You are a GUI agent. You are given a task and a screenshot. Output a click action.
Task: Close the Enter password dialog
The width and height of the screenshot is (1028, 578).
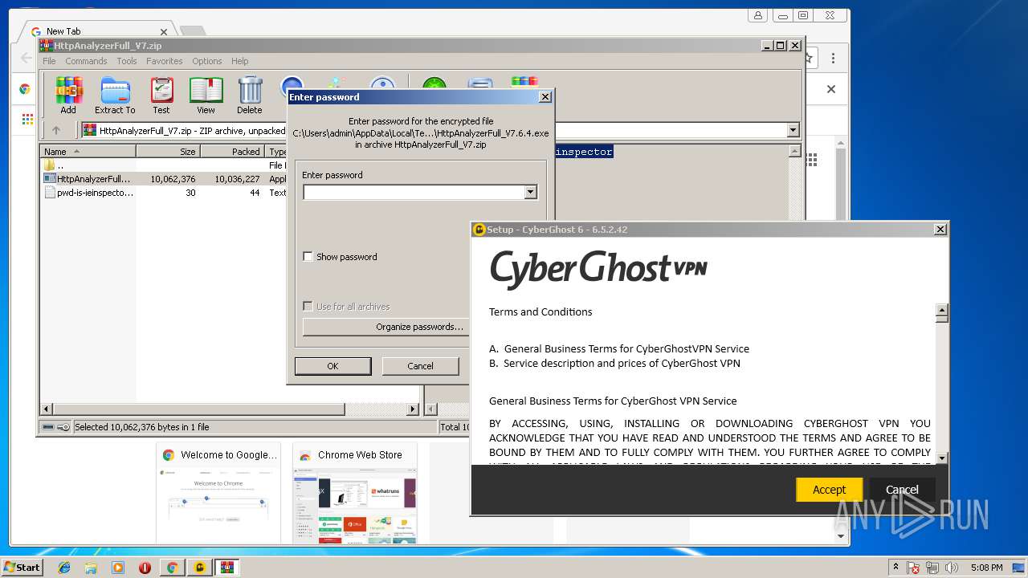[x=545, y=97]
